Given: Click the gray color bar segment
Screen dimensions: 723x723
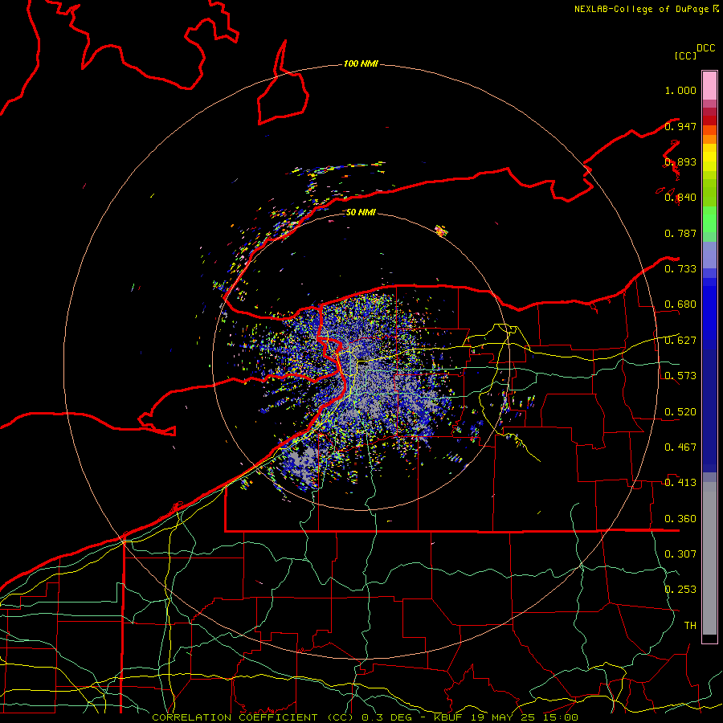Looking at the screenshot, I should pos(709,558).
